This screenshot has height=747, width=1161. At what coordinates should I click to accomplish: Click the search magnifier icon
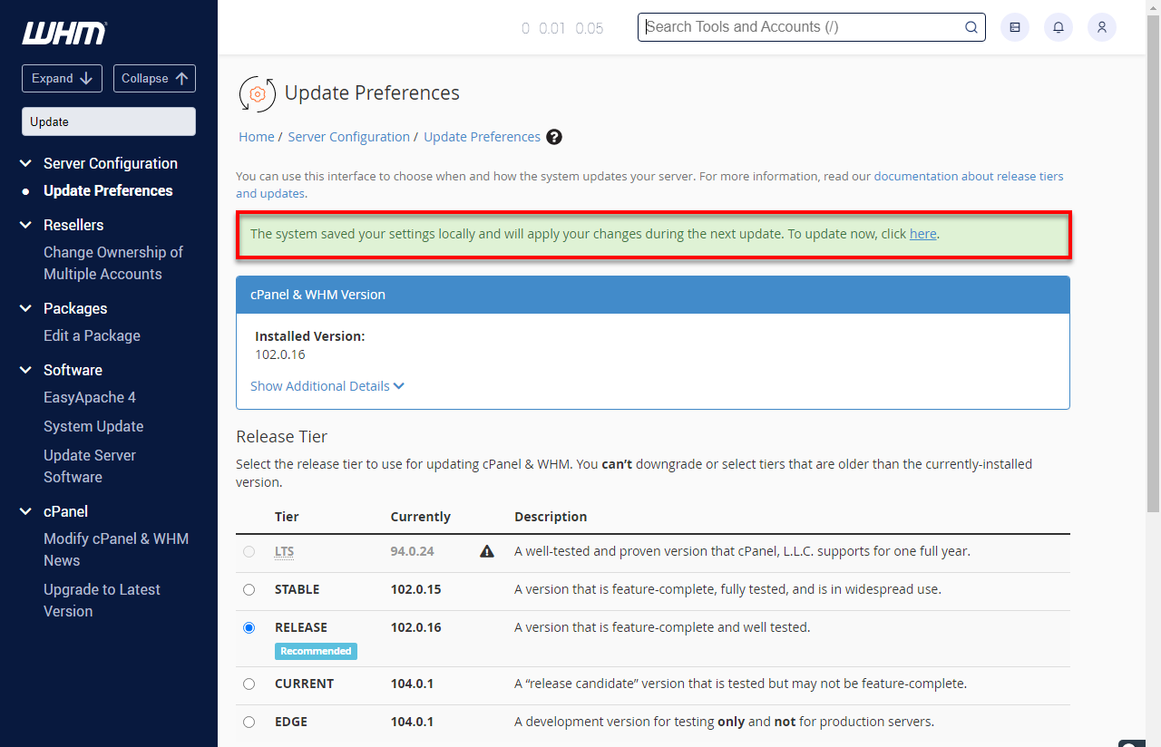[x=971, y=27]
